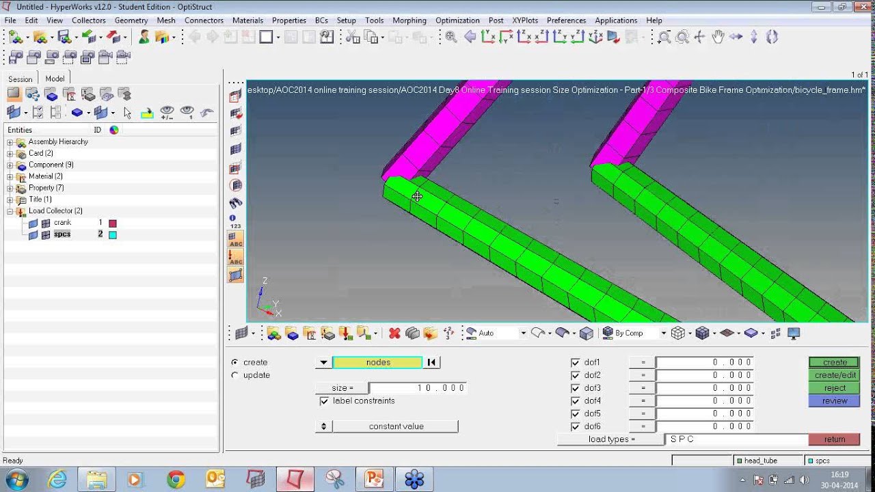Viewport: 875px width, 492px height.
Task: Collapse the Load Collector (2) tree node
Action: pyautogui.click(x=10, y=211)
